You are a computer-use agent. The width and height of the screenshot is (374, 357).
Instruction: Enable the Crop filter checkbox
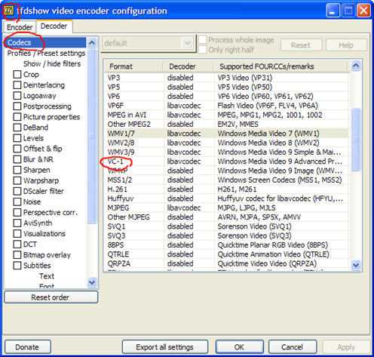17,75
